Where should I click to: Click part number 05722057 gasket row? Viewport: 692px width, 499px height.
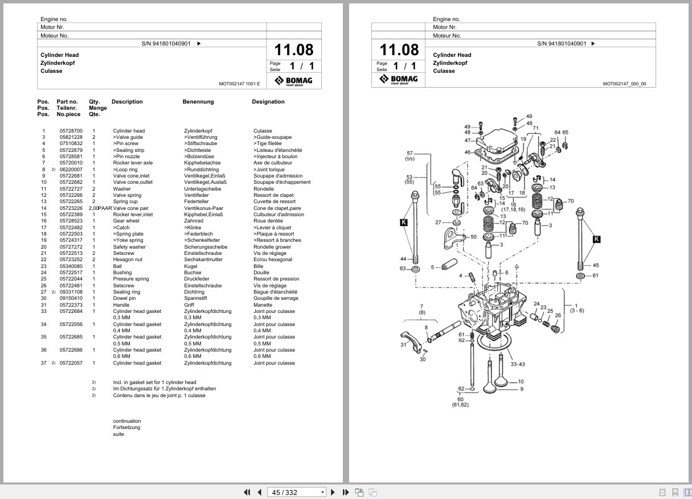click(71, 363)
